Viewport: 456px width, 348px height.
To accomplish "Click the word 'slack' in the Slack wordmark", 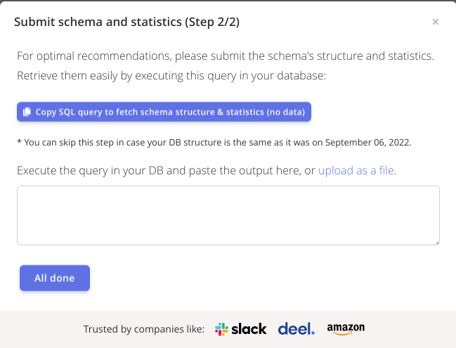I will coord(249,329).
